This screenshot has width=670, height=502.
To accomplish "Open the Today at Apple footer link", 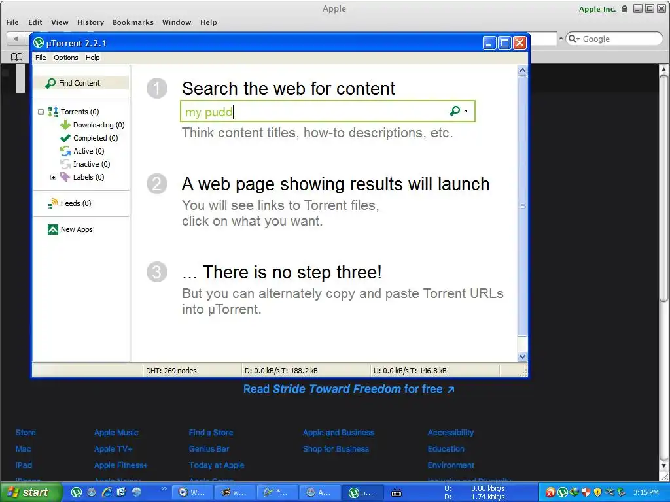I will [x=217, y=465].
